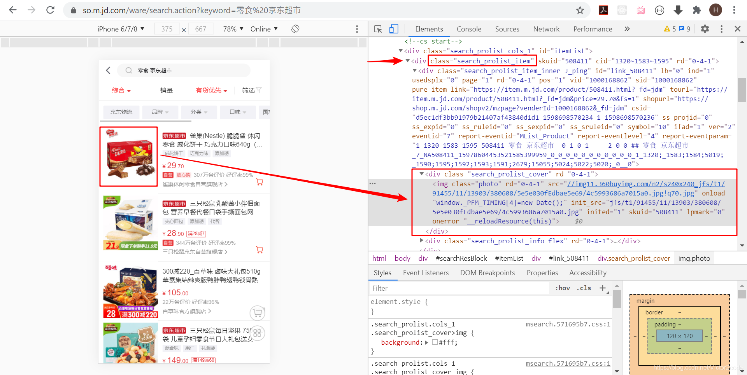Switch to the Network tab
Viewport: 747px width, 375px height.
546,29
